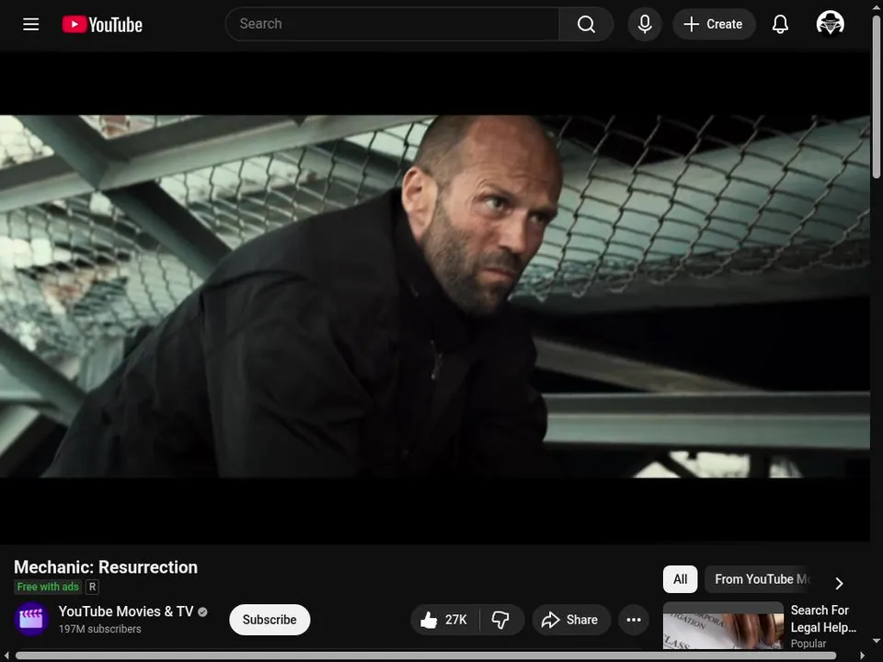Open the hamburger guide menu
Viewport: 883px width, 662px height.
[31, 24]
